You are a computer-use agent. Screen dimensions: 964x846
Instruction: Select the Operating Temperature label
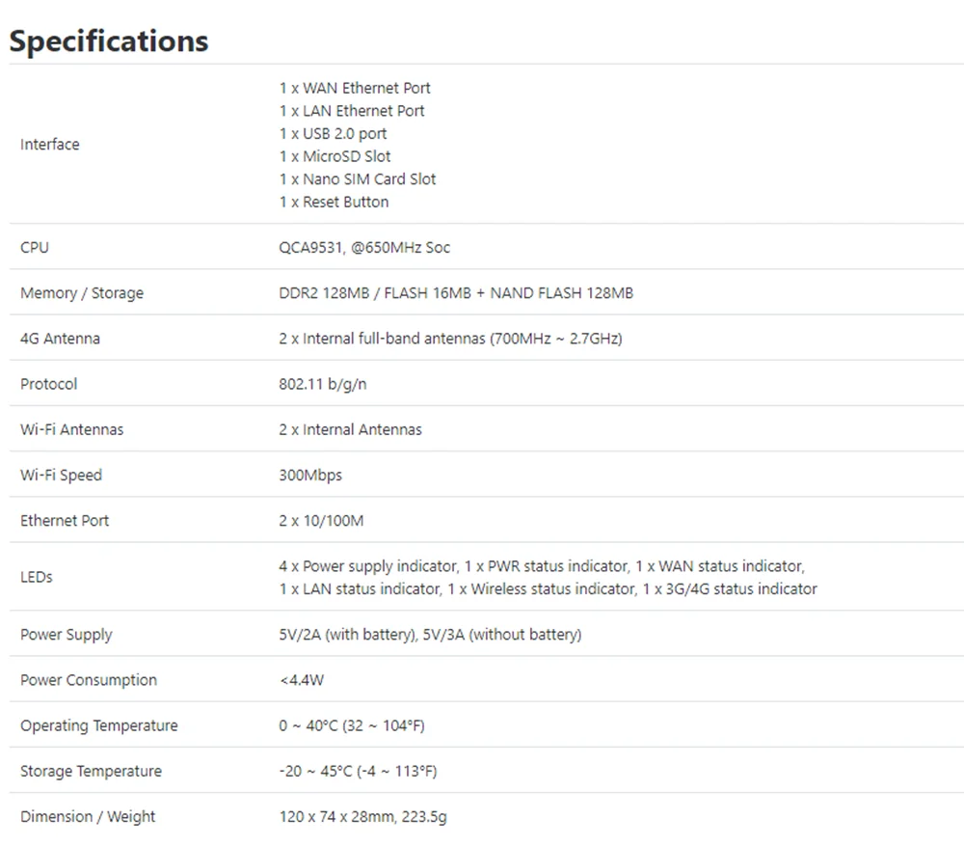point(98,725)
